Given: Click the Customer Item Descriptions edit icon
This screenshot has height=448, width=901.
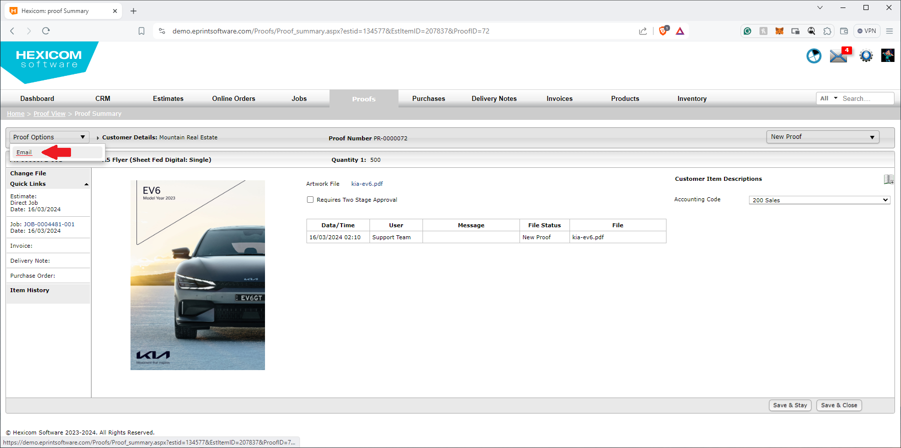Looking at the screenshot, I should pos(888,179).
